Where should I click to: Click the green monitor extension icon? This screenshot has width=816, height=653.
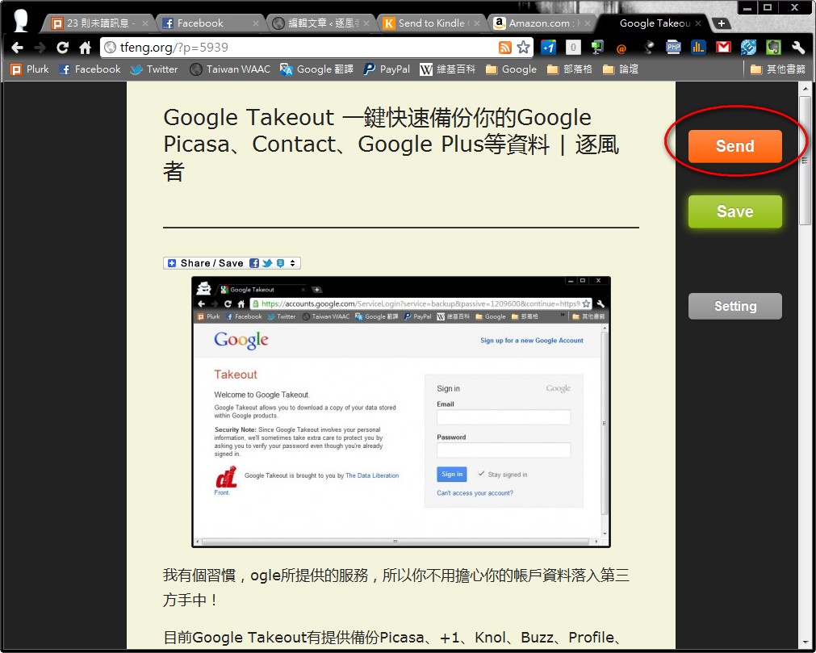click(x=597, y=48)
